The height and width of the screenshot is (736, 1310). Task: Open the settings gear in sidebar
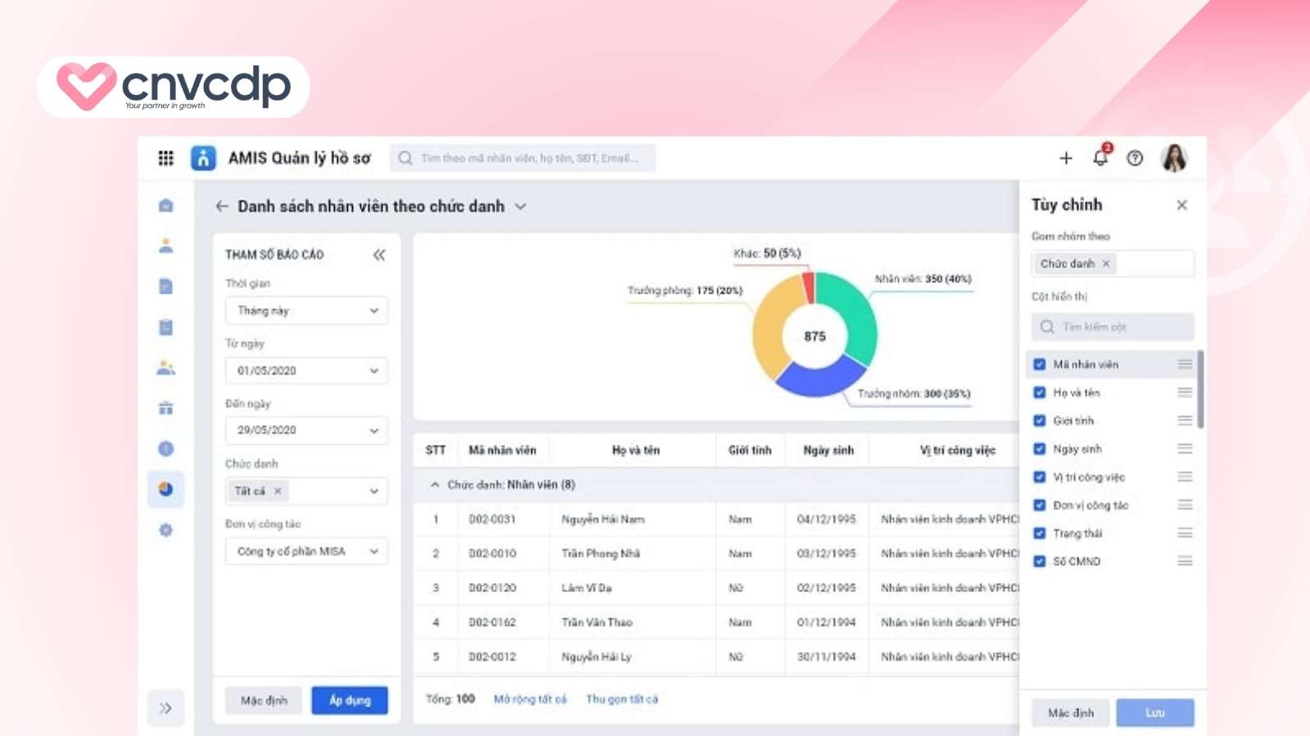click(165, 530)
